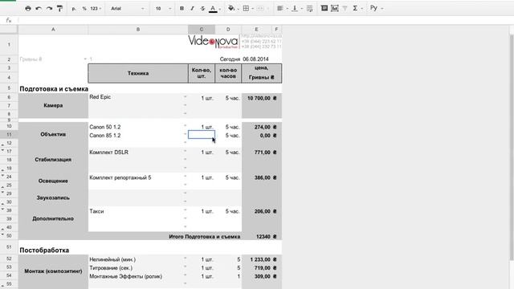Expand hidden rows arrow beside row 24
This screenshot has width=514, height=289.
(x=2, y=175)
